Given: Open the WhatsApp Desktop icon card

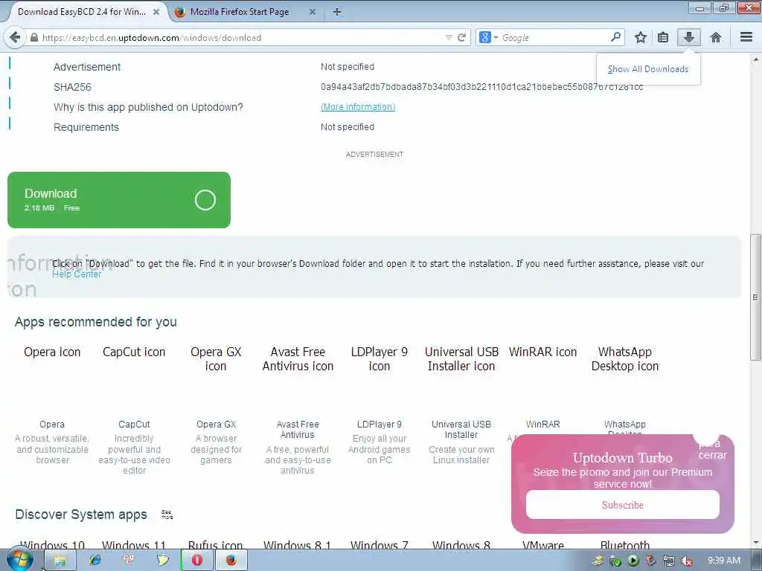Looking at the screenshot, I should (x=625, y=359).
